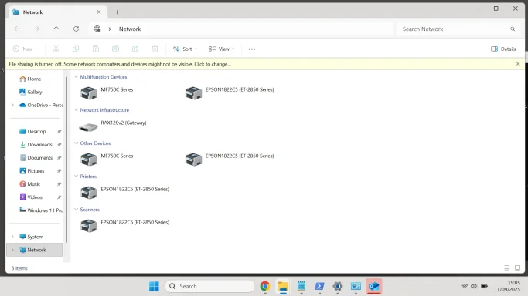This screenshot has width=528, height=296.
Task: Switch to large thumbnails view layout icon
Action: coord(517,267)
